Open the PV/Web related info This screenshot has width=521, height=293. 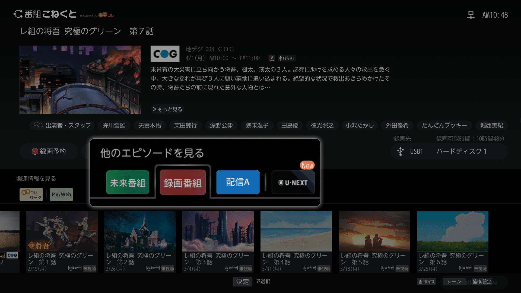pos(61,195)
